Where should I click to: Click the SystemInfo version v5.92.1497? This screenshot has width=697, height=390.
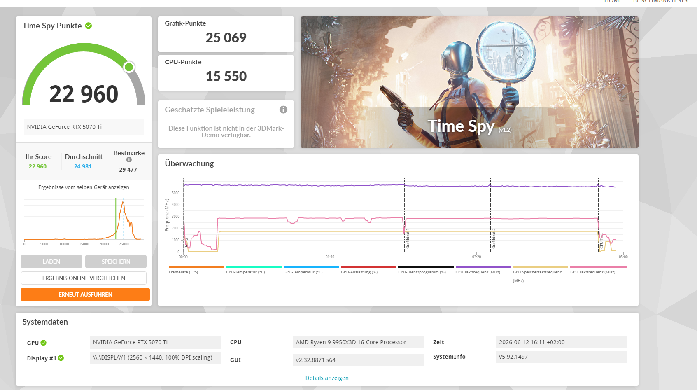click(562, 357)
